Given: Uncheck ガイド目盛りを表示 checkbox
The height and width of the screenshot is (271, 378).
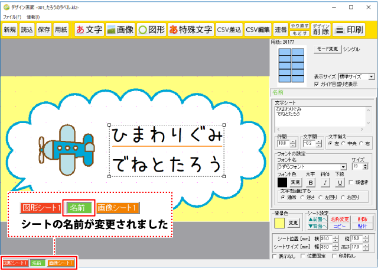Looking at the screenshot, I should (316, 84).
